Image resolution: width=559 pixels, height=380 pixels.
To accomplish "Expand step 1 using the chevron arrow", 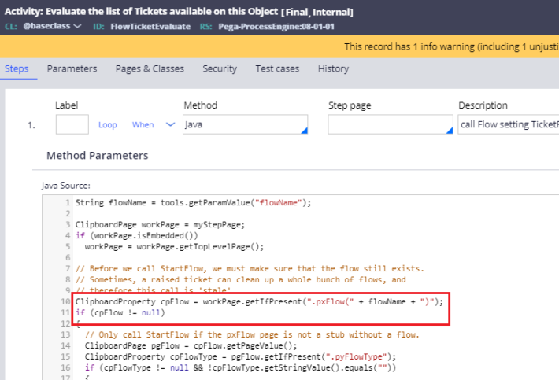I will (170, 124).
